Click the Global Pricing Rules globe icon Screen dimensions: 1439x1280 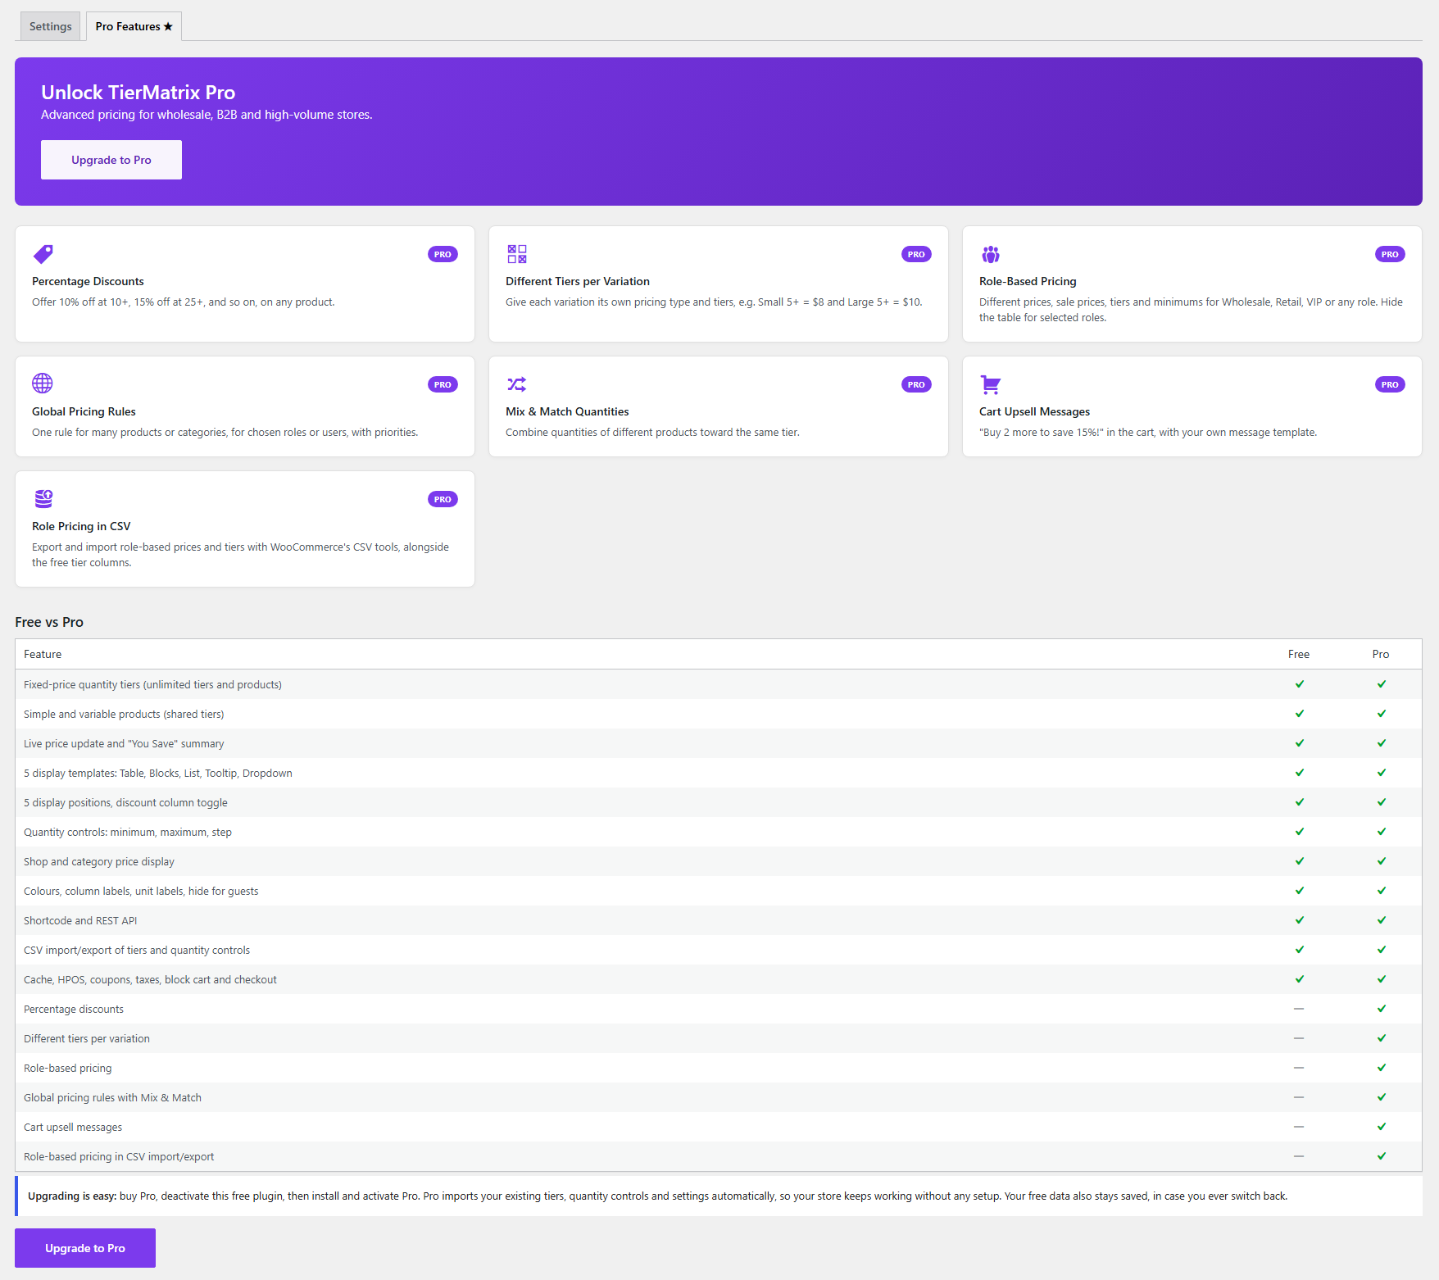43,384
